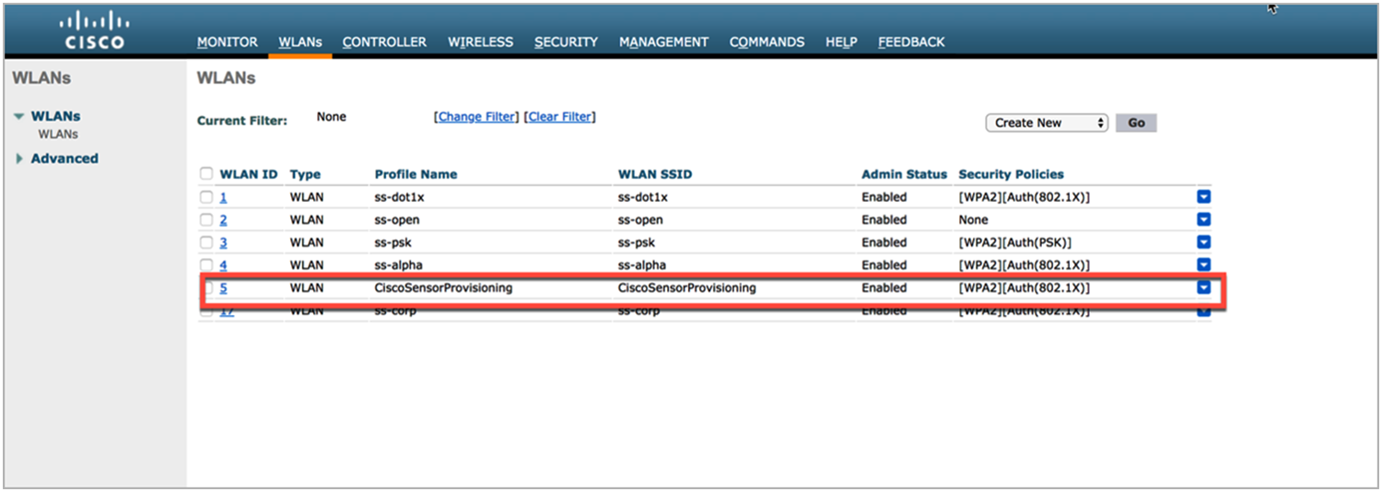Open WLAN ID 4 link
Image resolution: width=1382 pixels, height=492 pixels.
click(x=223, y=264)
